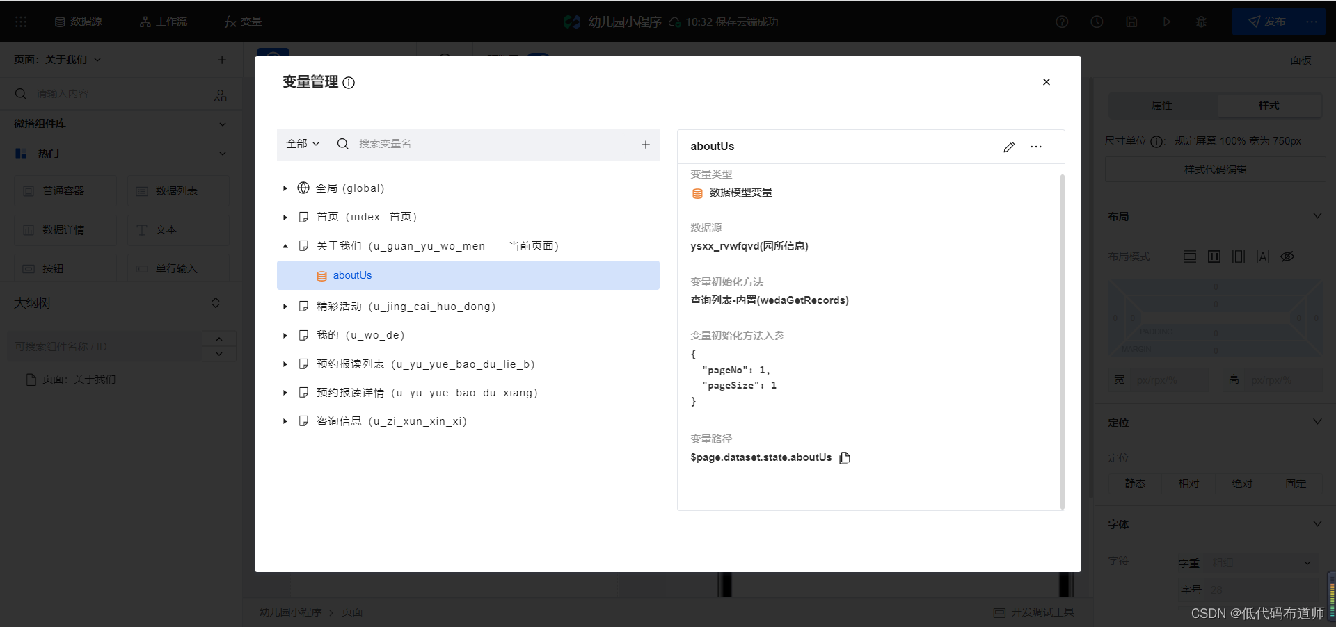Switch to the 属性 tab
1336x627 pixels.
[x=1162, y=106]
